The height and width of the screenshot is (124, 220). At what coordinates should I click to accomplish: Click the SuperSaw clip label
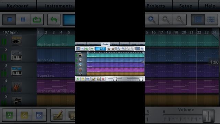click(46, 75)
